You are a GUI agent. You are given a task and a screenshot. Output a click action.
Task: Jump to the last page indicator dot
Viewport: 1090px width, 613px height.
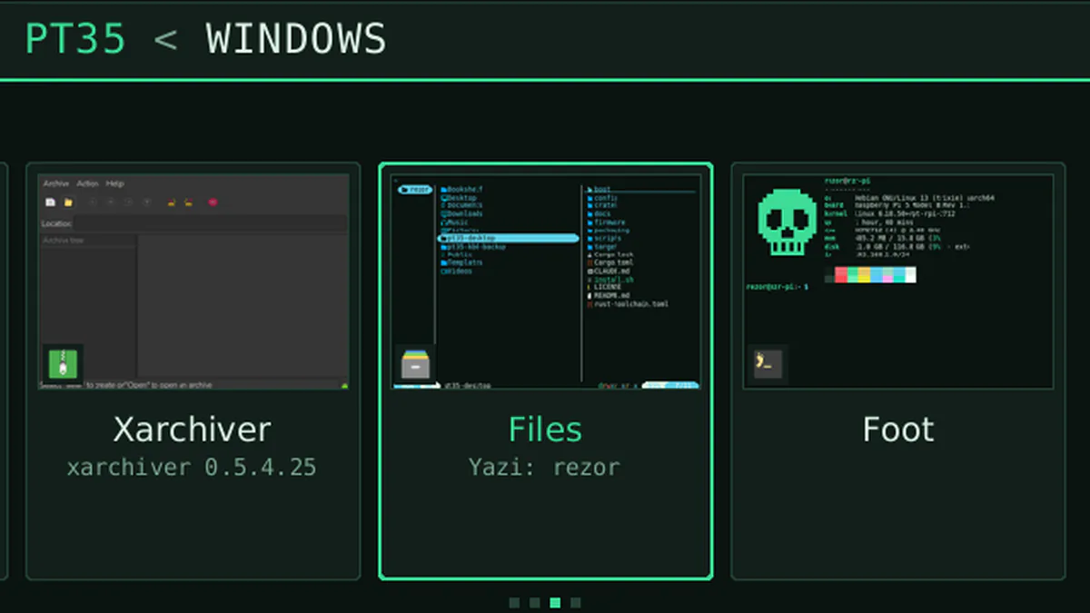point(576,602)
